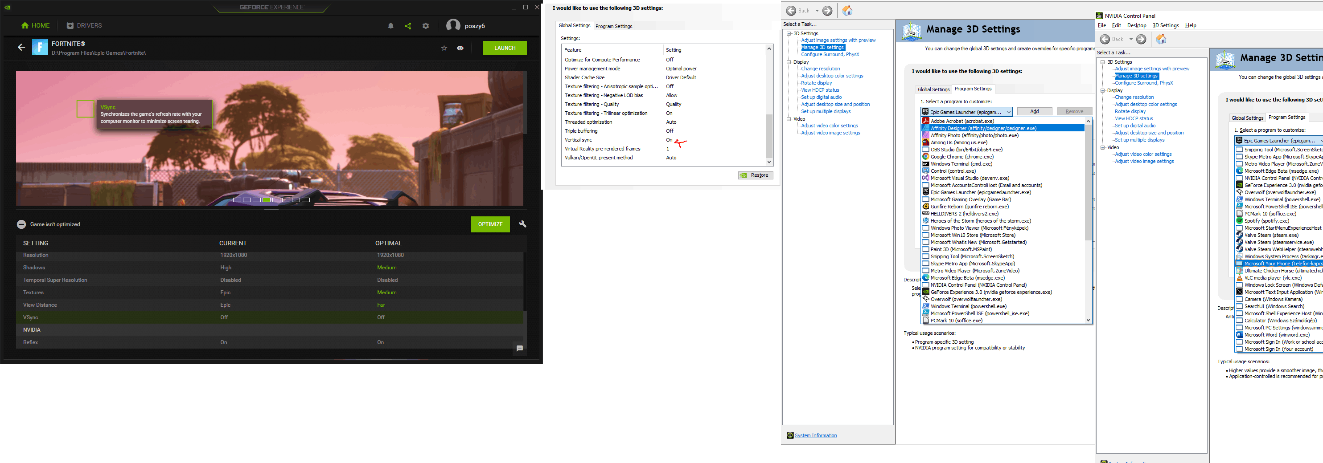Open GeForce Experience settings gear
The image size is (1323, 463).
[x=426, y=26]
